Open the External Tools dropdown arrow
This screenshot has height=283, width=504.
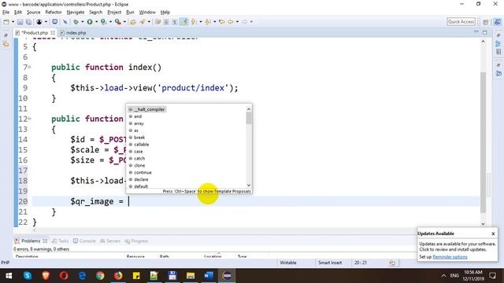pos(124,22)
